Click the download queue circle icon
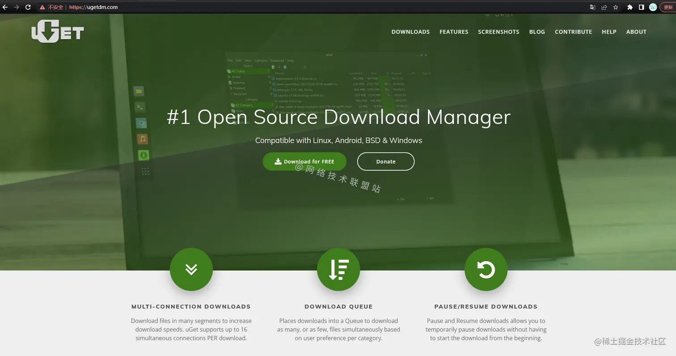 click(x=338, y=269)
